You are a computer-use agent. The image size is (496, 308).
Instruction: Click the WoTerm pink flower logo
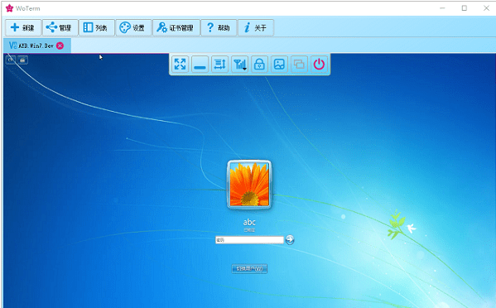point(9,8)
